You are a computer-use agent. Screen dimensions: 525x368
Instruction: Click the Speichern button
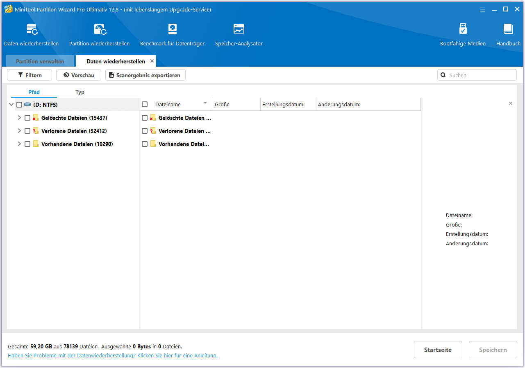click(x=493, y=350)
